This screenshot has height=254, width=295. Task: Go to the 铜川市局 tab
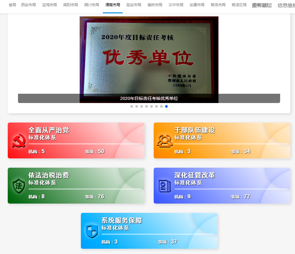click(92, 5)
